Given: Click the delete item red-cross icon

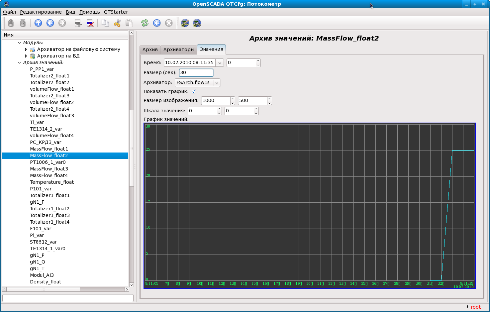Looking at the screenshot, I should (90, 23).
